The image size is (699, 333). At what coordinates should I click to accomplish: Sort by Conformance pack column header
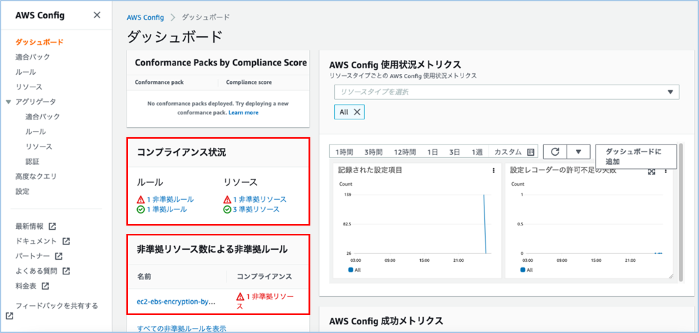tap(159, 82)
